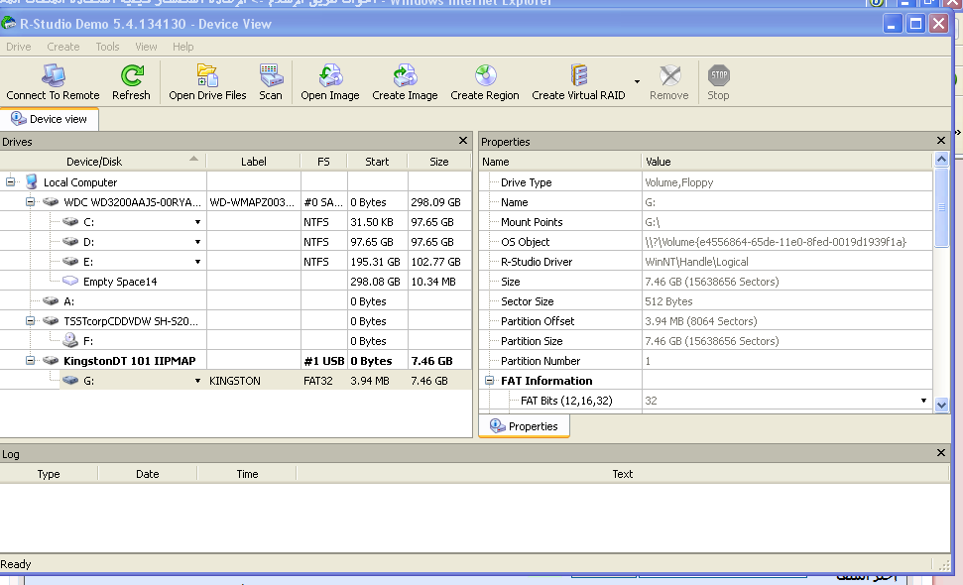Click the Empty Space14 icon

tap(70, 281)
